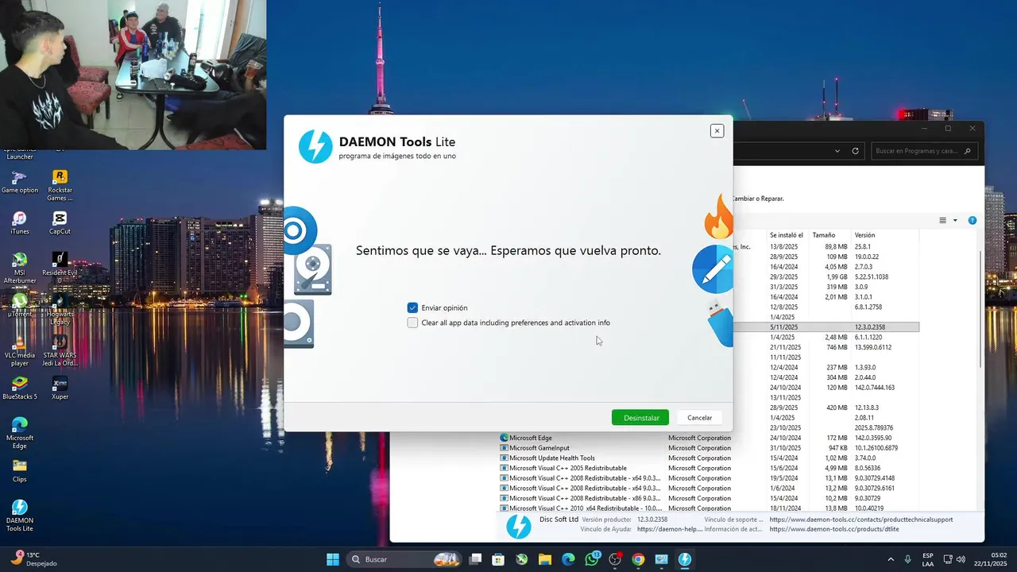Select Microsoft Edge row in programs list

pos(709,438)
